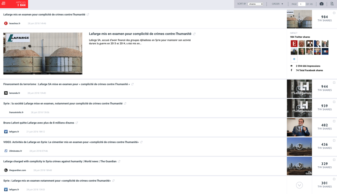This screenshot has width=337, height=194.
Task: Click the camera screenshot icon in toolbar
Action: click(x=321, y=4)
